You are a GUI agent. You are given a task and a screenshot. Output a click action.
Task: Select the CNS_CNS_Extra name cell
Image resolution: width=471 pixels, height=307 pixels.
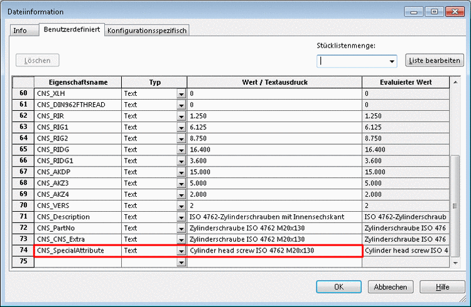point(78,239)
